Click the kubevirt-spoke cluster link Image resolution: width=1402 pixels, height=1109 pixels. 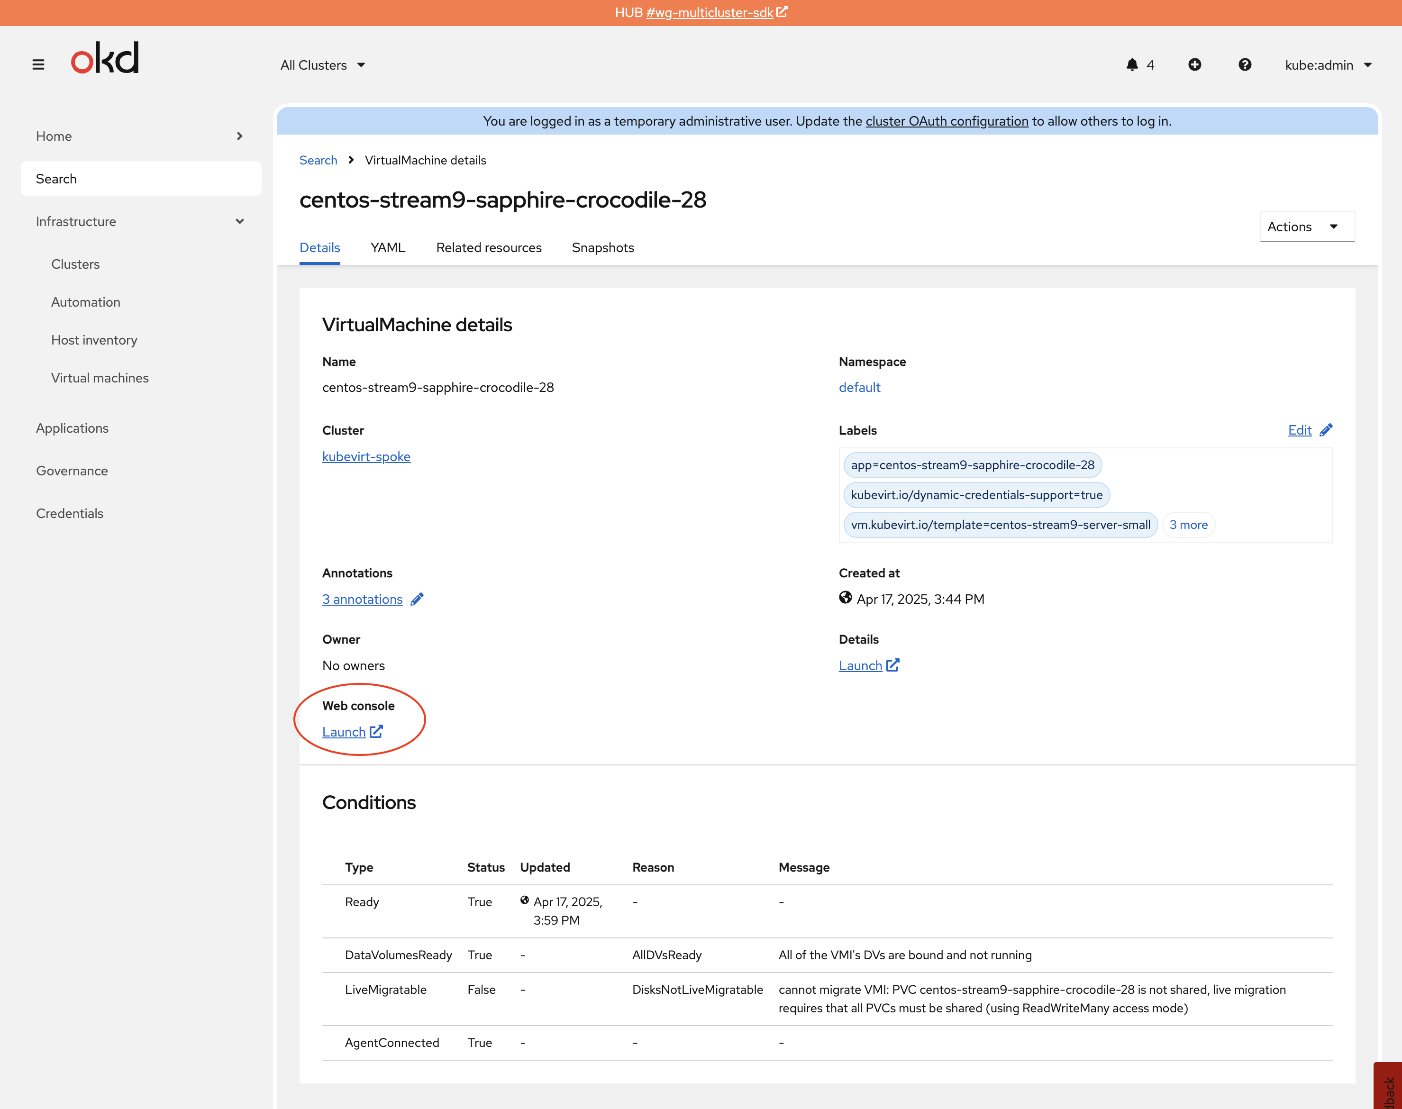point(366,456)
